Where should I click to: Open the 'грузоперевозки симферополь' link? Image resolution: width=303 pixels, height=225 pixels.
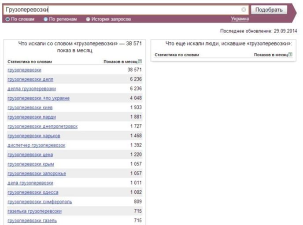(40, 202)
